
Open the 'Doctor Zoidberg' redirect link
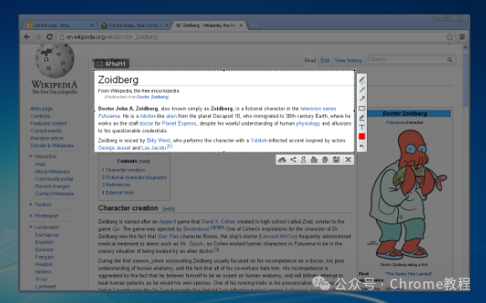(x=153, y=97)
